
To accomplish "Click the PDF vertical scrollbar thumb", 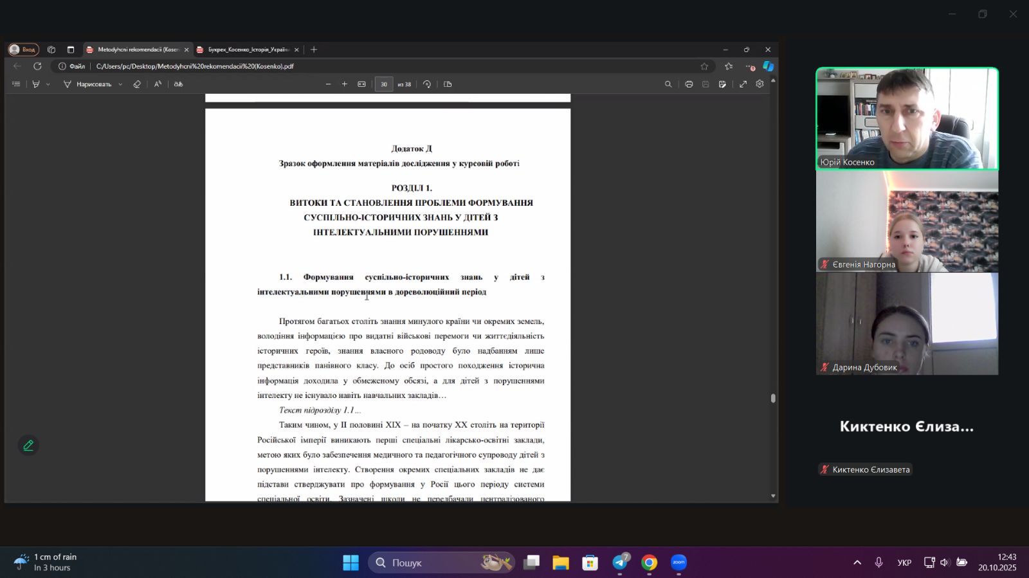I will [x=773, y=398].
